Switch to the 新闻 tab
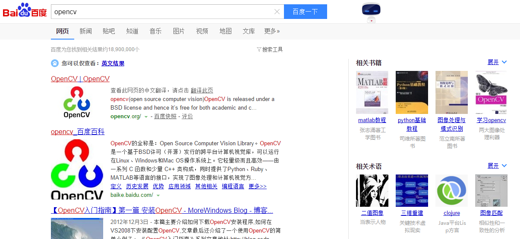Image resolution: width=520 pixels, height=239 pixels. pos(85,31)
